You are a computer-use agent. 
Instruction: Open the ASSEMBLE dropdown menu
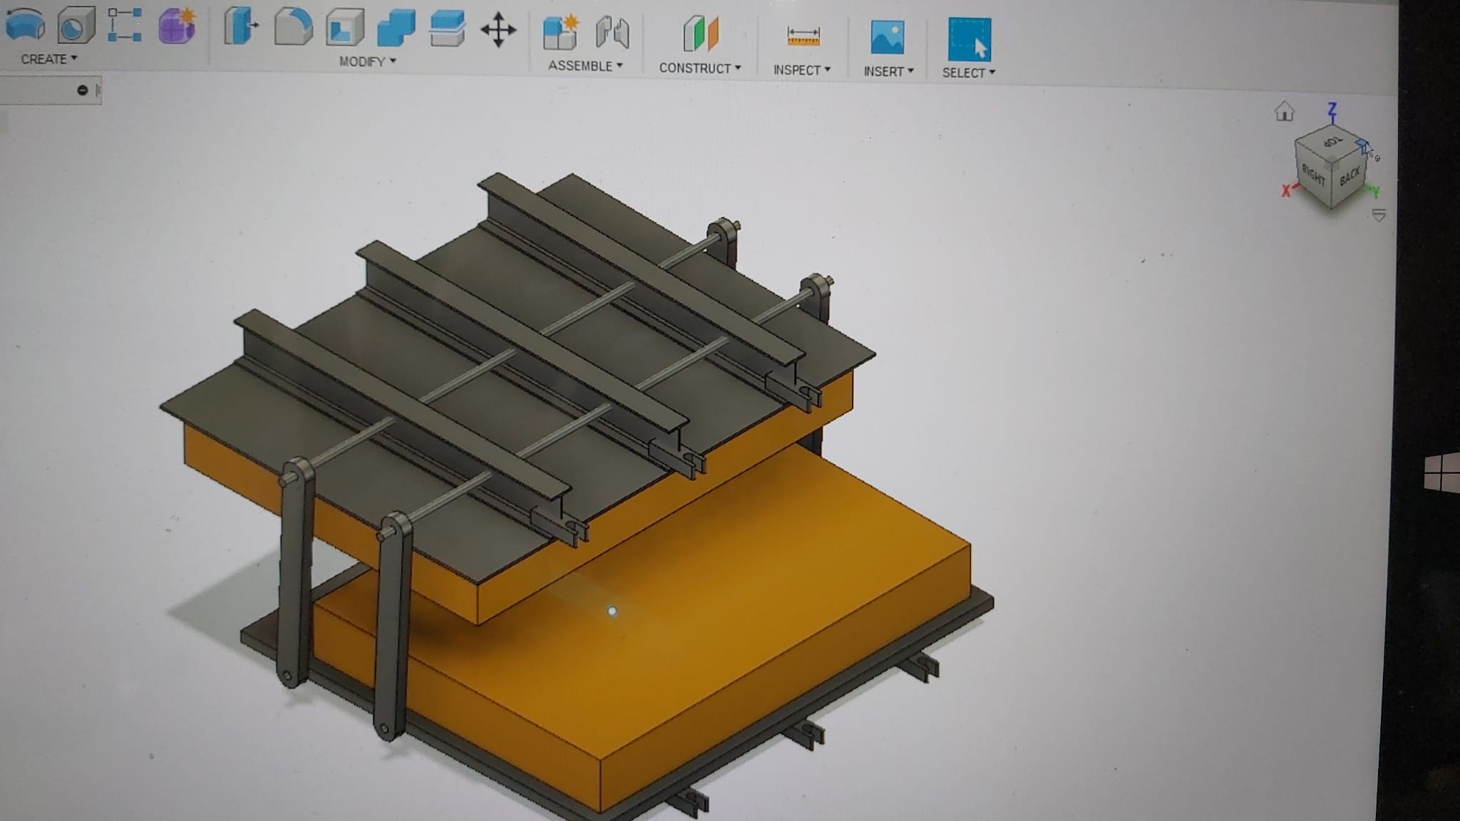[585, 66]
